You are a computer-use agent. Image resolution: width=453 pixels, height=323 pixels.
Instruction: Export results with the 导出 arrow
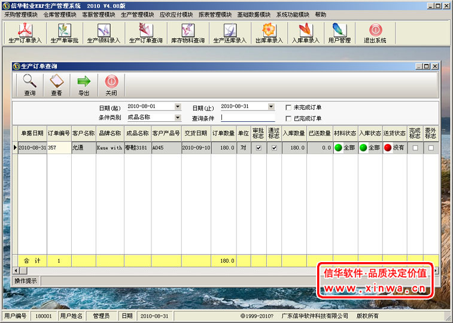coord(84,85)
